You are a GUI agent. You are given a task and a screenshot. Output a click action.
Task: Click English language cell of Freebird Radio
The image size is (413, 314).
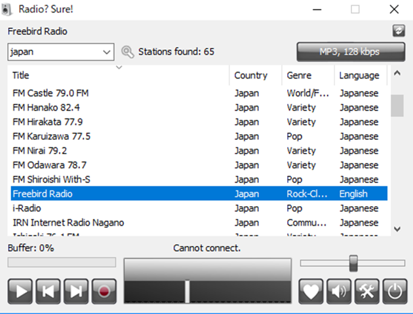(353, 194)
